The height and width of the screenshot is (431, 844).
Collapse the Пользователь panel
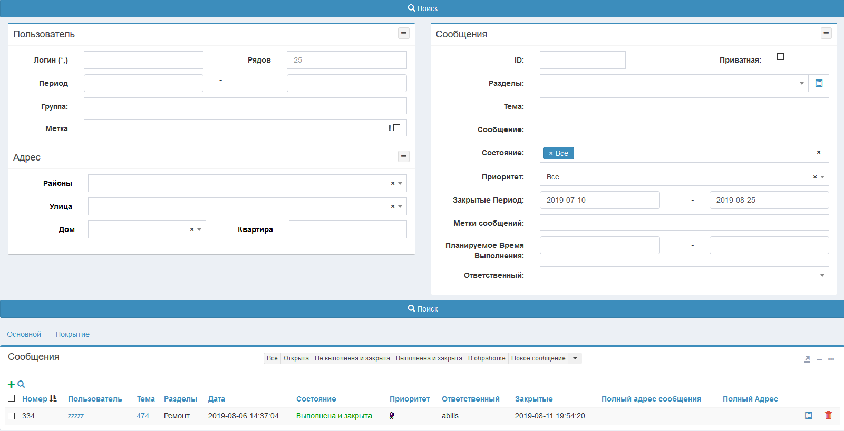click(x=403, y=33)
